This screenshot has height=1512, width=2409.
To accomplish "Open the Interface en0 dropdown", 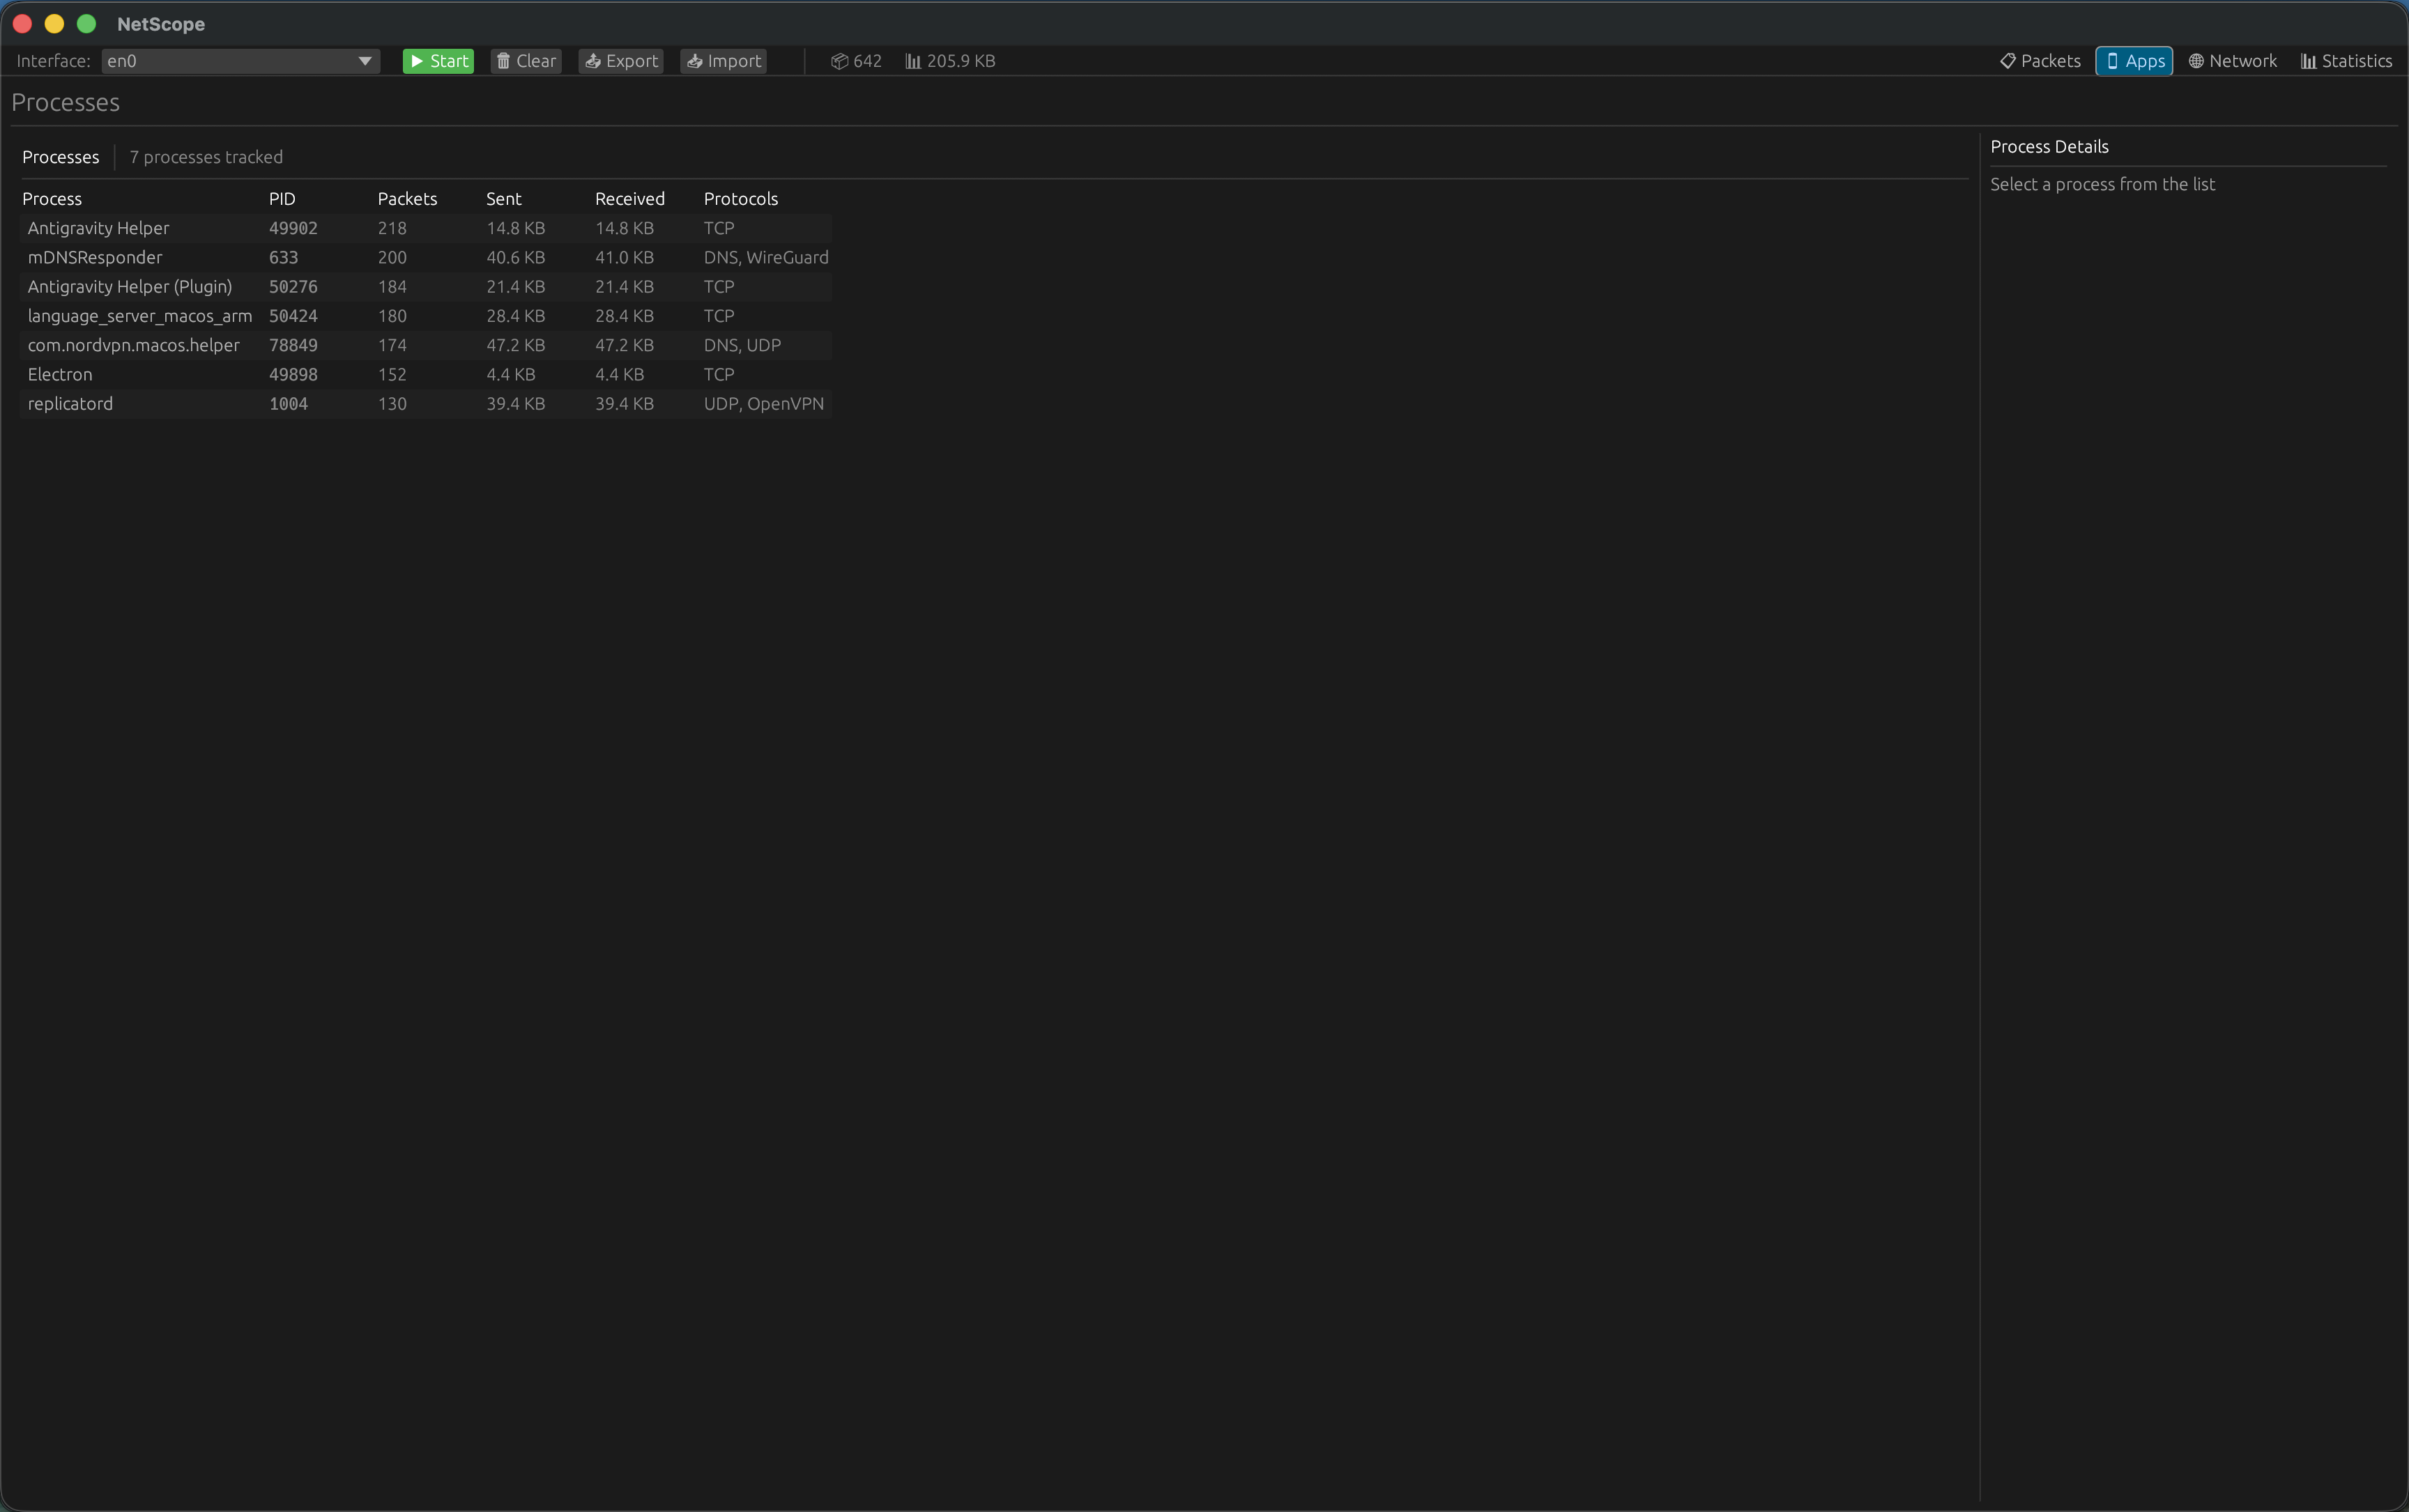I will [x=230, y=61].
